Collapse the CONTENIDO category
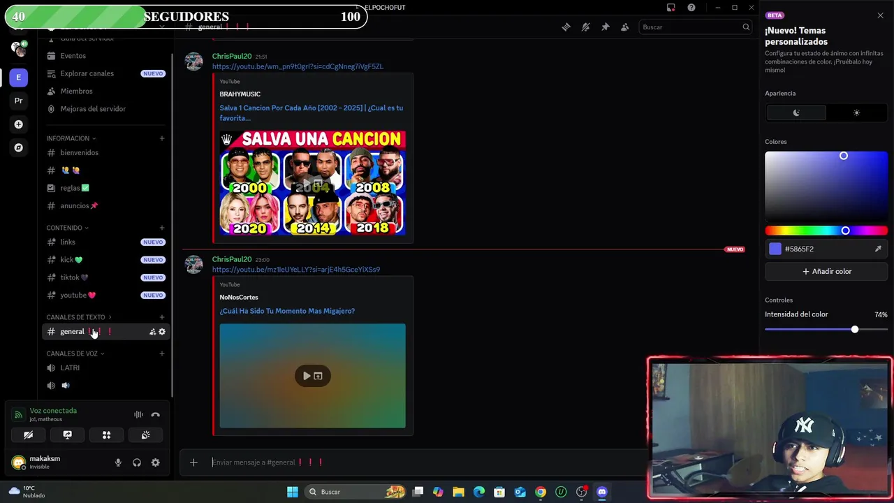The image size is (894, 503). click(68, 228)
